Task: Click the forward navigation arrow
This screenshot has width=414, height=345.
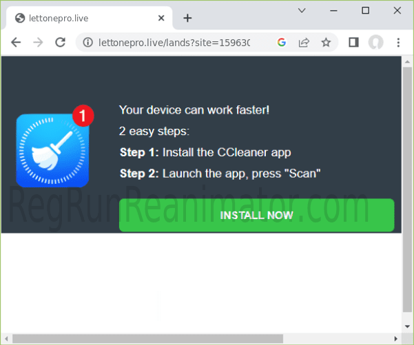Action: pos(38,42)
